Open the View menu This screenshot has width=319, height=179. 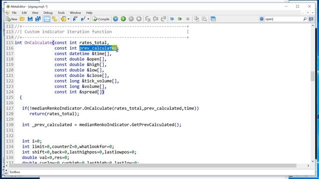[x=35, y=12]
